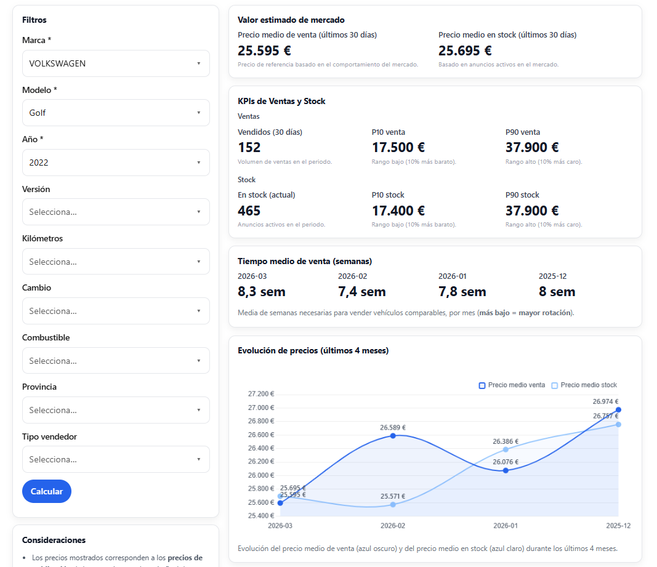
Task: Expand the Provincia selector
Action: tap(116, 410)
